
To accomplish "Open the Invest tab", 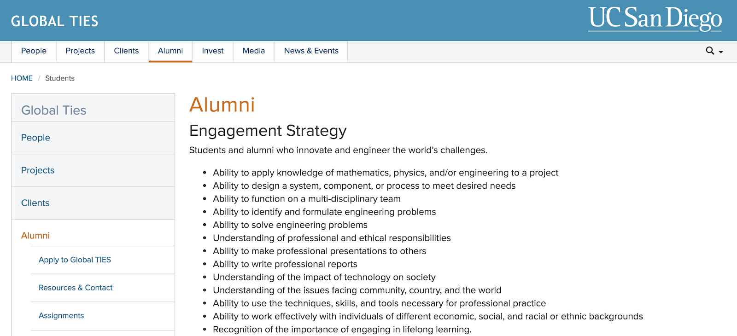I will point(213,51).
